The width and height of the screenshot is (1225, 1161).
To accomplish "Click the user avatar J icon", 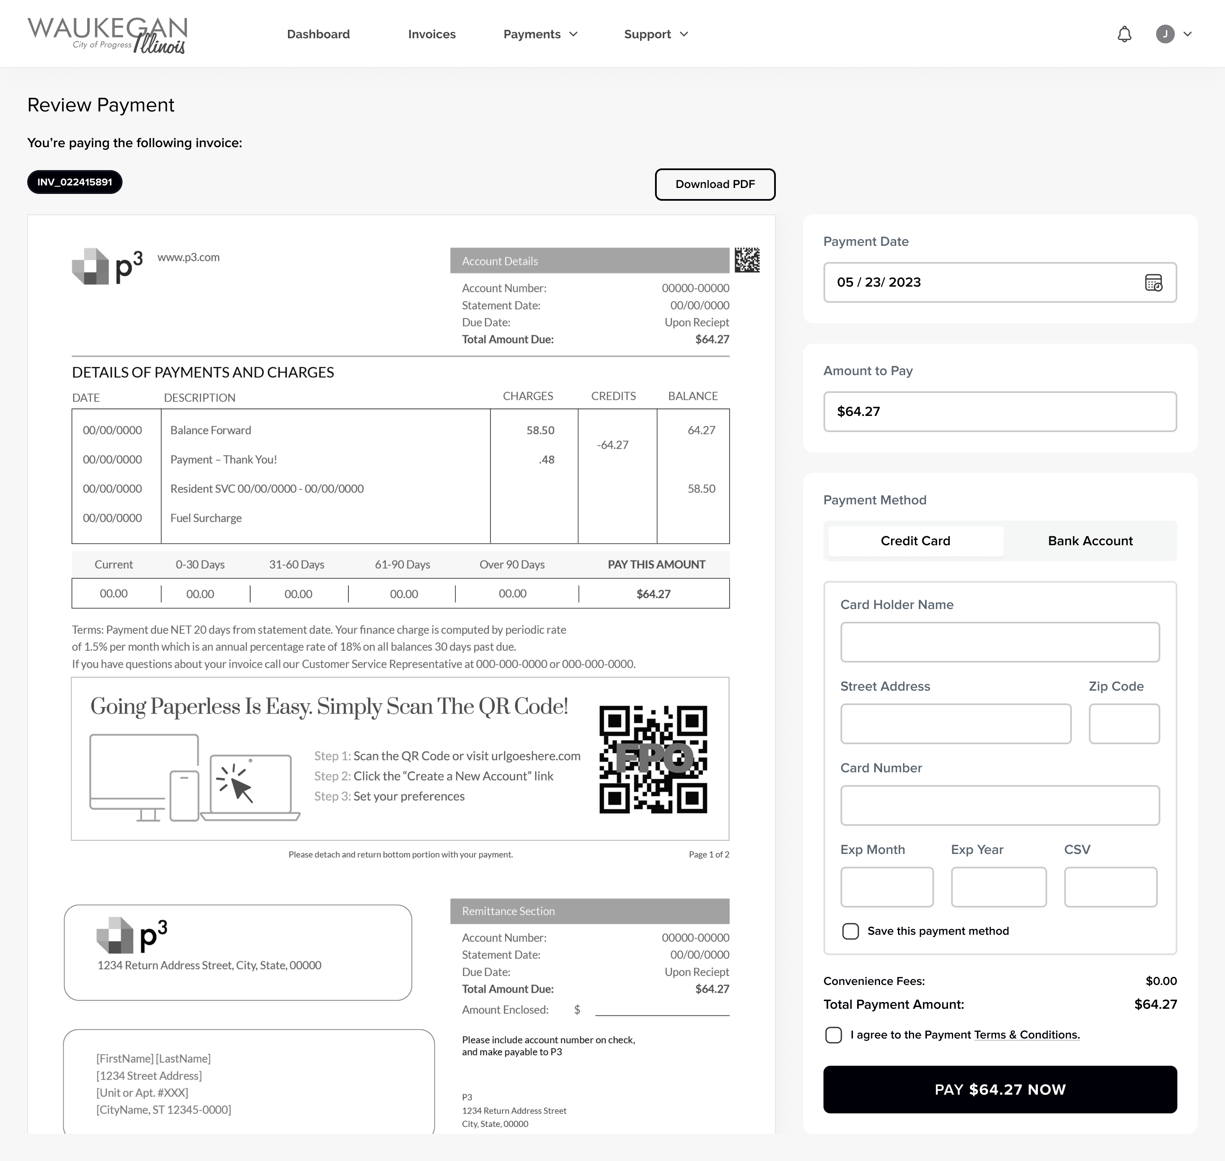I will 1165,34.
